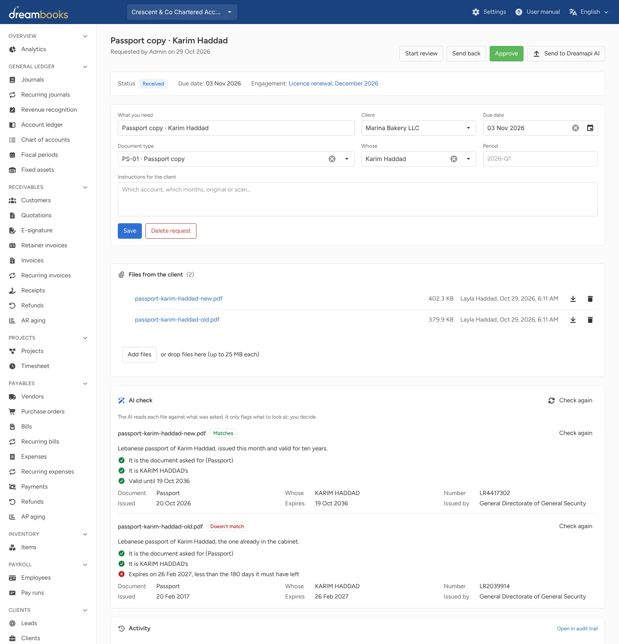Open the company switcher dropdown
Image resolution: width=619 pixels, height=644 pixels.
click(182, 12)
